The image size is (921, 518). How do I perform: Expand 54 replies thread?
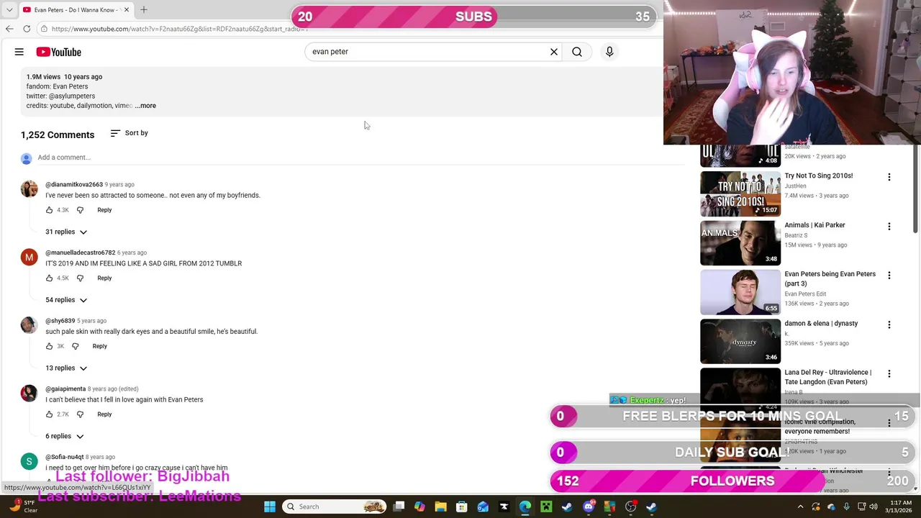pos(66,300)
